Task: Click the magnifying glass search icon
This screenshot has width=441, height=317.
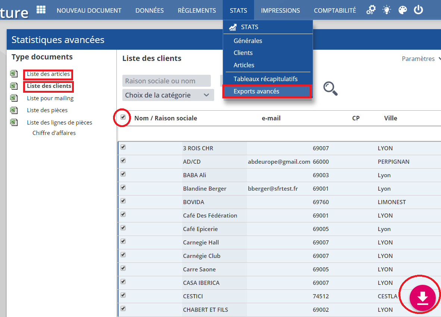Action: [330, 89]
